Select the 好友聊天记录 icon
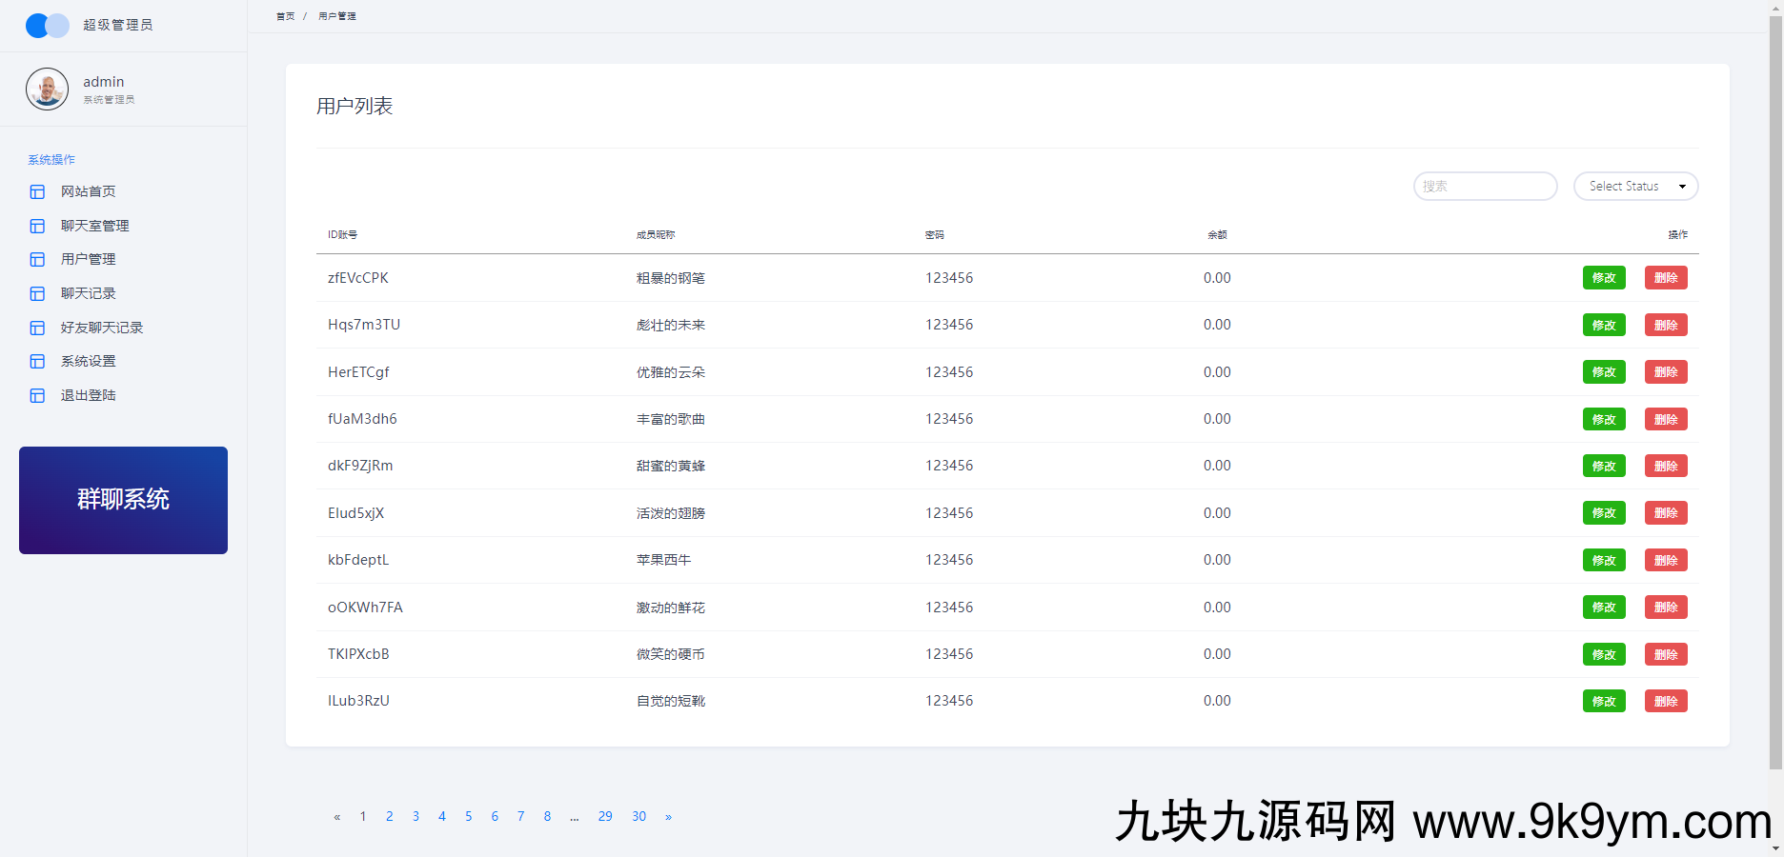This screenshot has width=1784, height=857. tap(37, 327)
